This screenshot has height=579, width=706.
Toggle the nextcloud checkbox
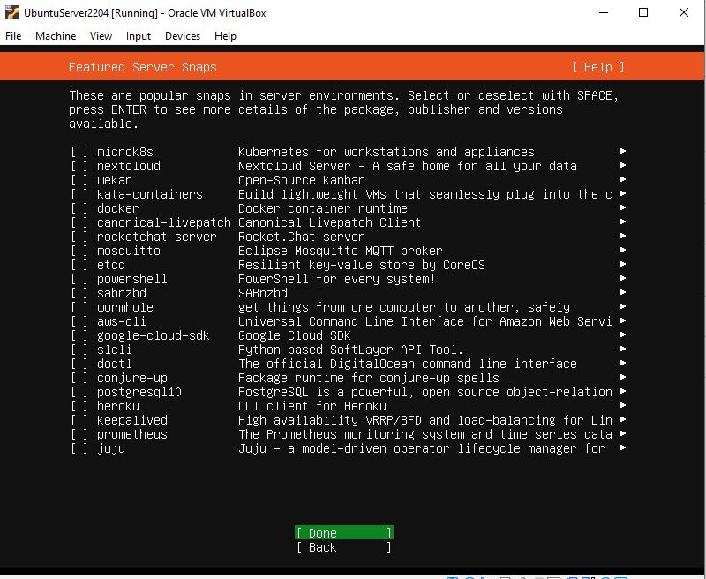(x=79, y=166)
